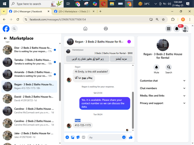Screen dimensions: 194x145
Task: Click mark as pending button in Urdu
Action: tap(88, 59)
